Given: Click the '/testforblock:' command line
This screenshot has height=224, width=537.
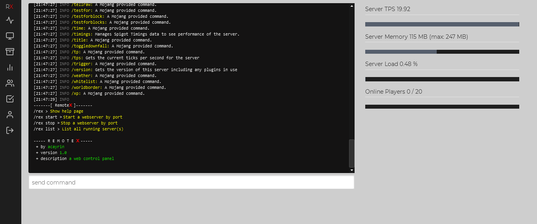Looking at the screenshot, I should (x=101, y=16).
